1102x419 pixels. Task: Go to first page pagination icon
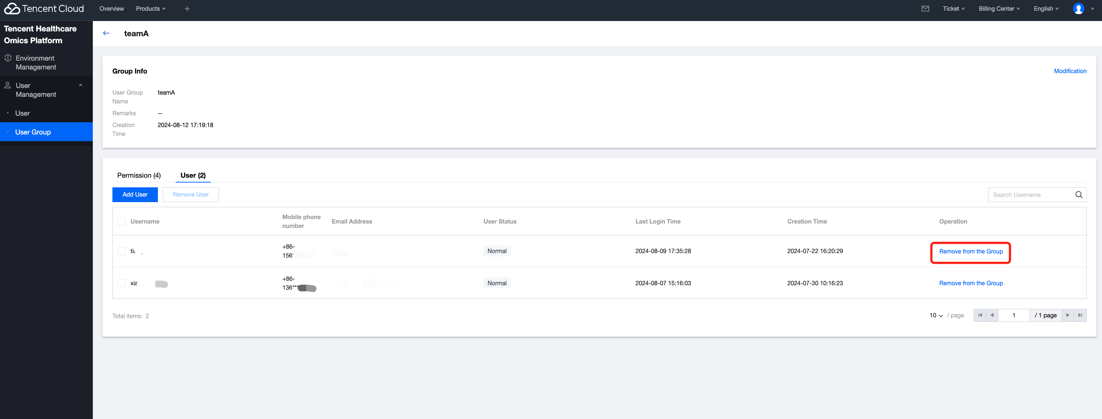point(980,315)
